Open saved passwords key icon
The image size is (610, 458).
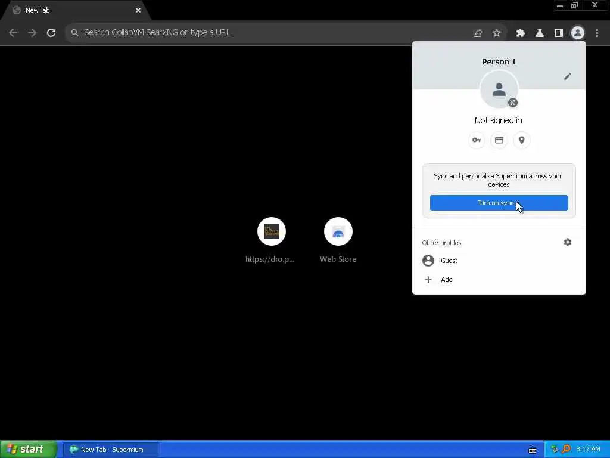point(476,140)
